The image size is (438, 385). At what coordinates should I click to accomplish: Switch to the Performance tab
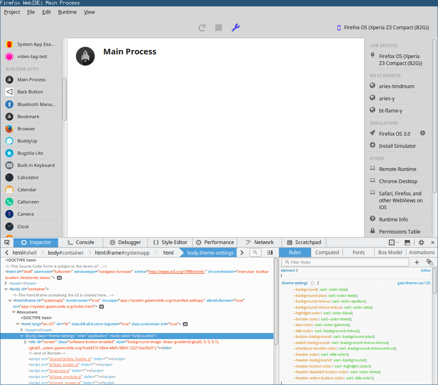215,242
